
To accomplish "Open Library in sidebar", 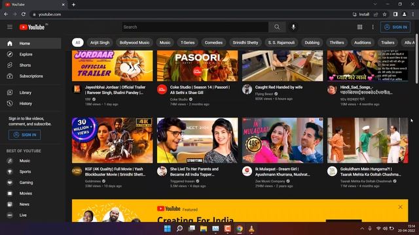I will 31,93.
